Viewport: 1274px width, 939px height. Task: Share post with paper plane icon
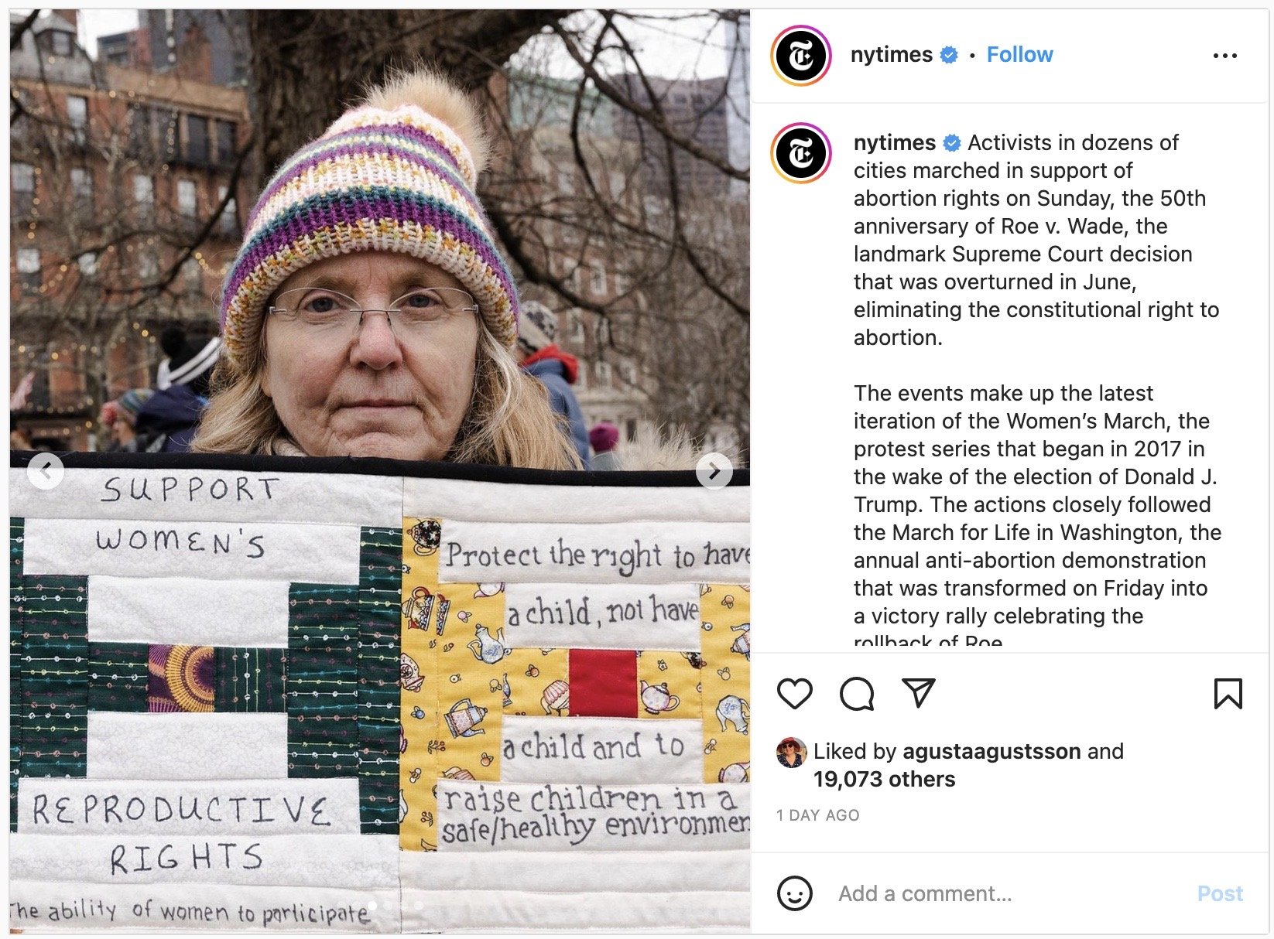(x=919, y=692)
